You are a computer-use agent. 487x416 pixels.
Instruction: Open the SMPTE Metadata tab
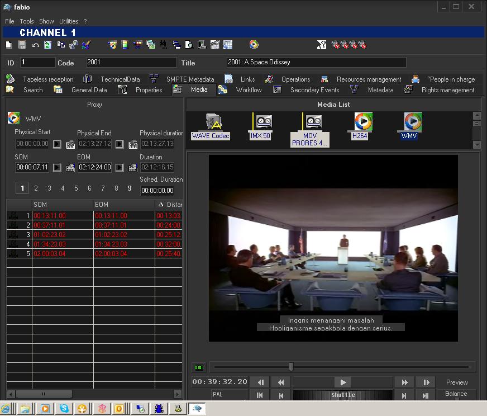189,79
